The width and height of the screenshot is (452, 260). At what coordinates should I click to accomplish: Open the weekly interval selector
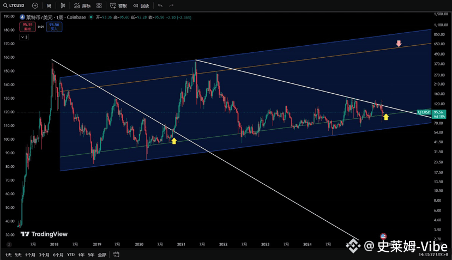(x=49, y=5)
